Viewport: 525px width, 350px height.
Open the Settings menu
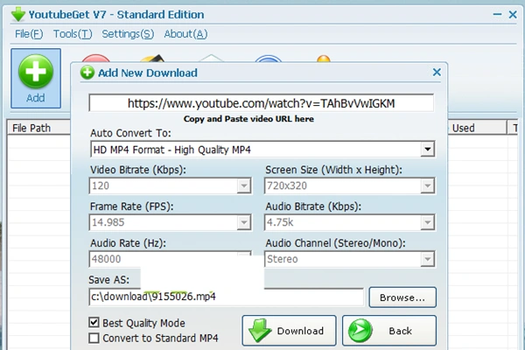(128, 34)
